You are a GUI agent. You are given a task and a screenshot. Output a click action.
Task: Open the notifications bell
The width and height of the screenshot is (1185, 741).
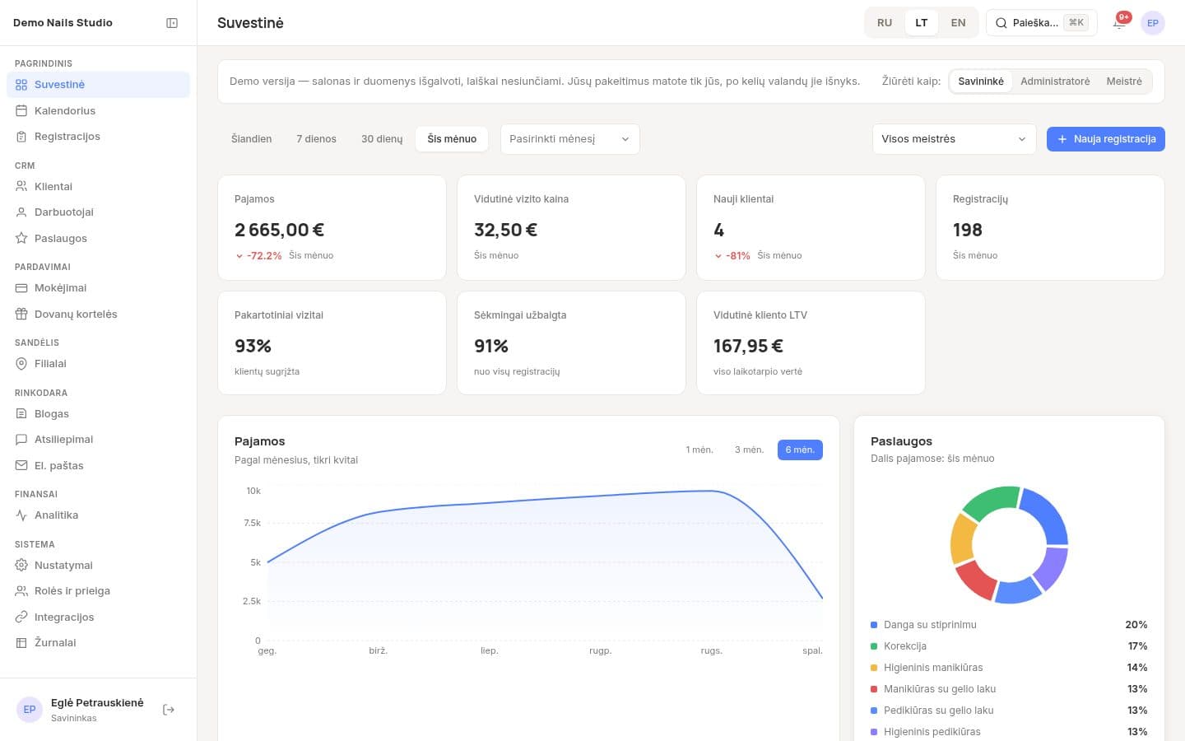(1119, 23)
